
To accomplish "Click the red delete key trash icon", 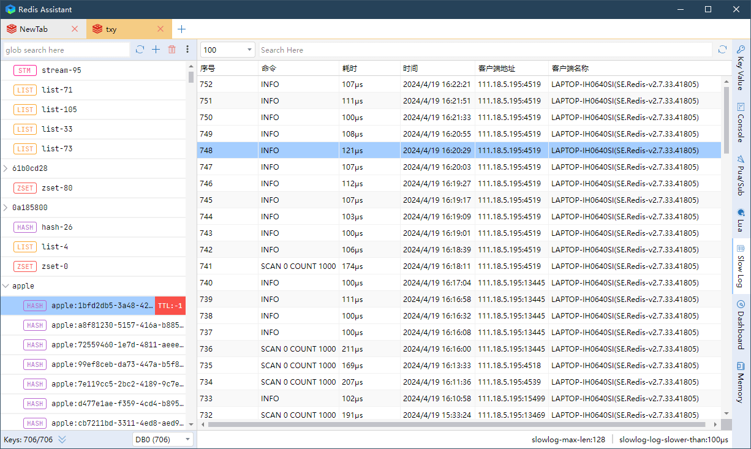I will (x=172, y=50).
